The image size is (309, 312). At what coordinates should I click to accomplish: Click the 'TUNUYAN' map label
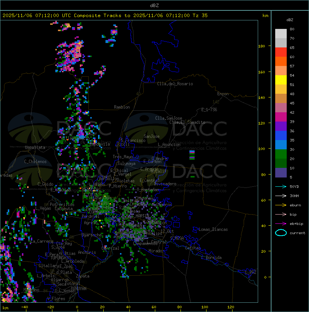coord(79,289)
